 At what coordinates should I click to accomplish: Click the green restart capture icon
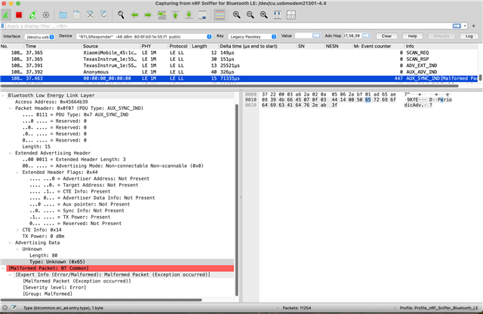click(x=32, y=15)
